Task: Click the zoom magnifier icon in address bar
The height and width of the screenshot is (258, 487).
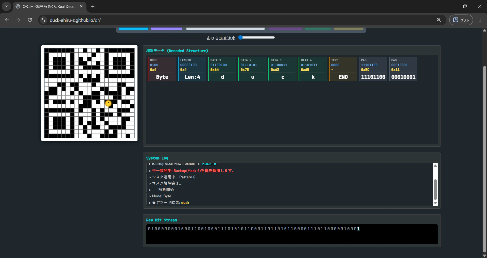Action: [x=439, y=20]
